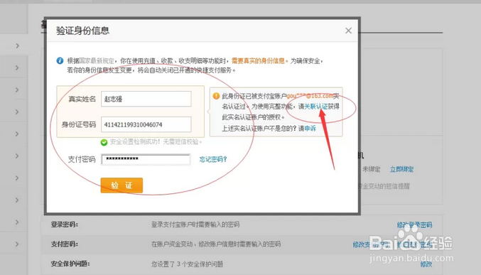481x275 pixels.
Task: Follow the 关联认证 link
Action: point(316,107)
